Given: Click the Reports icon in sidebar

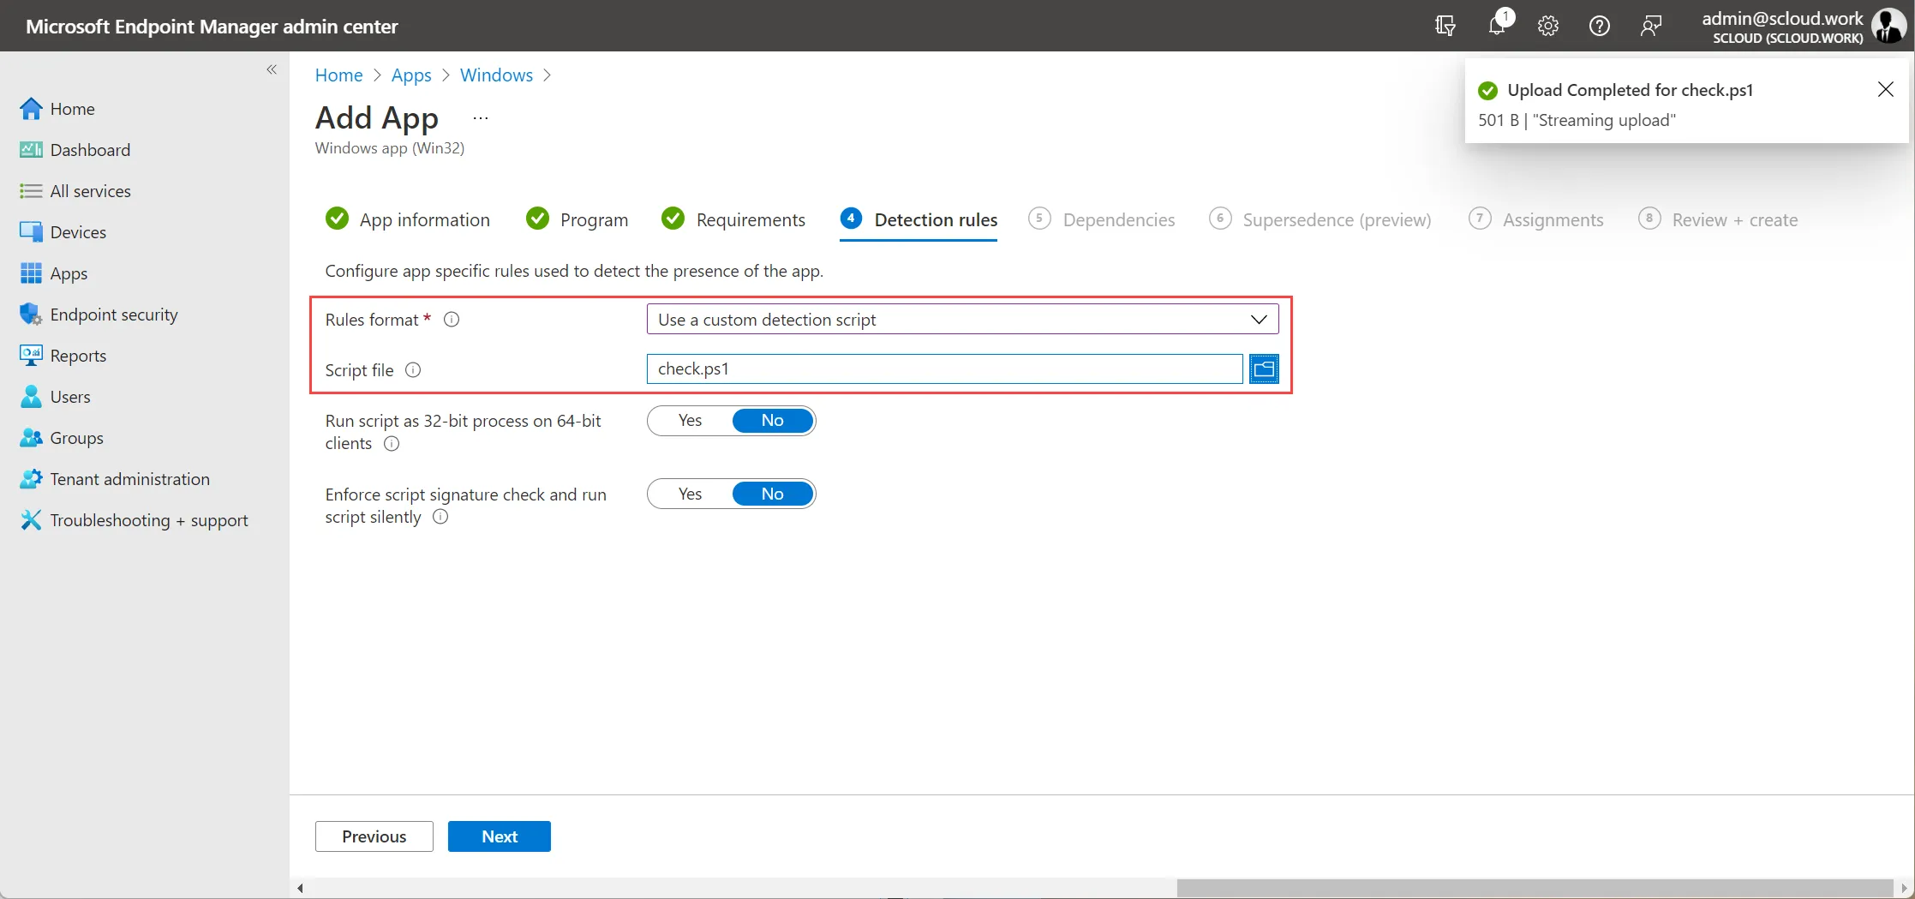Looking at the screenshot, I should (31, 356).
